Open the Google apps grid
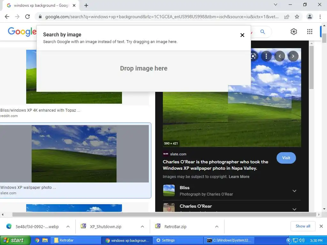This screenshot has height=245, width=327. (x=310, y=32)
